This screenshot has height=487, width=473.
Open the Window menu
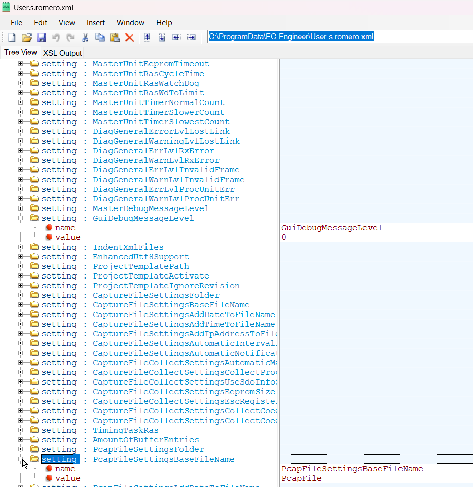(x=130, y=23)
